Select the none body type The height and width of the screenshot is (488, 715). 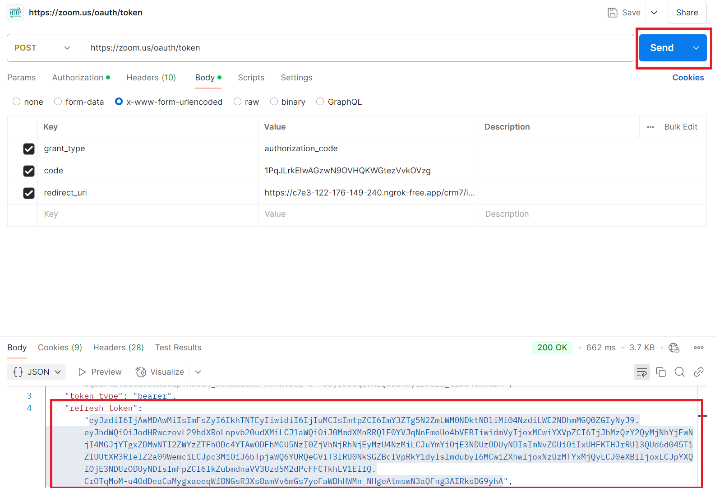pyautogui.click(x=17, y=102)
